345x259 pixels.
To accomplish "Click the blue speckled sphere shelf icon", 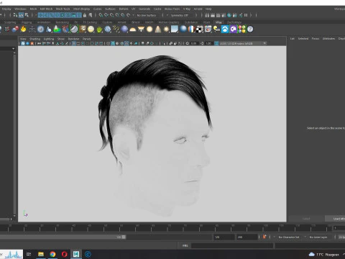I will click(108, 29).
